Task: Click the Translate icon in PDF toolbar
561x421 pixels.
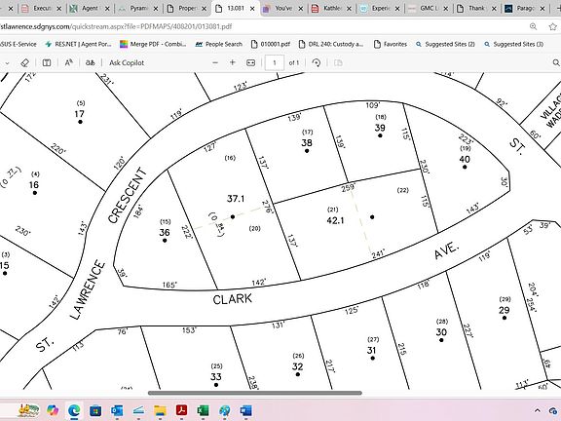Action: (91, 63)
